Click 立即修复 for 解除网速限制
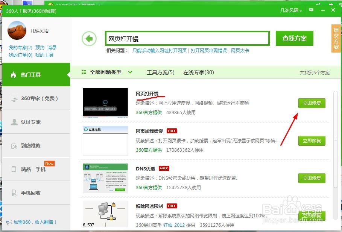The height and width of the screenshot is (232, 342). click(x=312, y=216)
